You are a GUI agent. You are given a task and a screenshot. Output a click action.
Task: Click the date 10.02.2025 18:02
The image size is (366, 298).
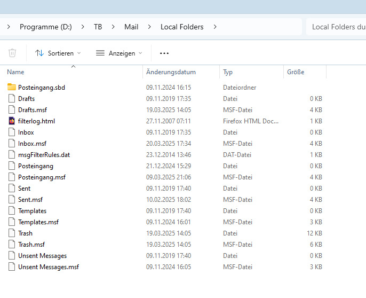coord(169,200)
